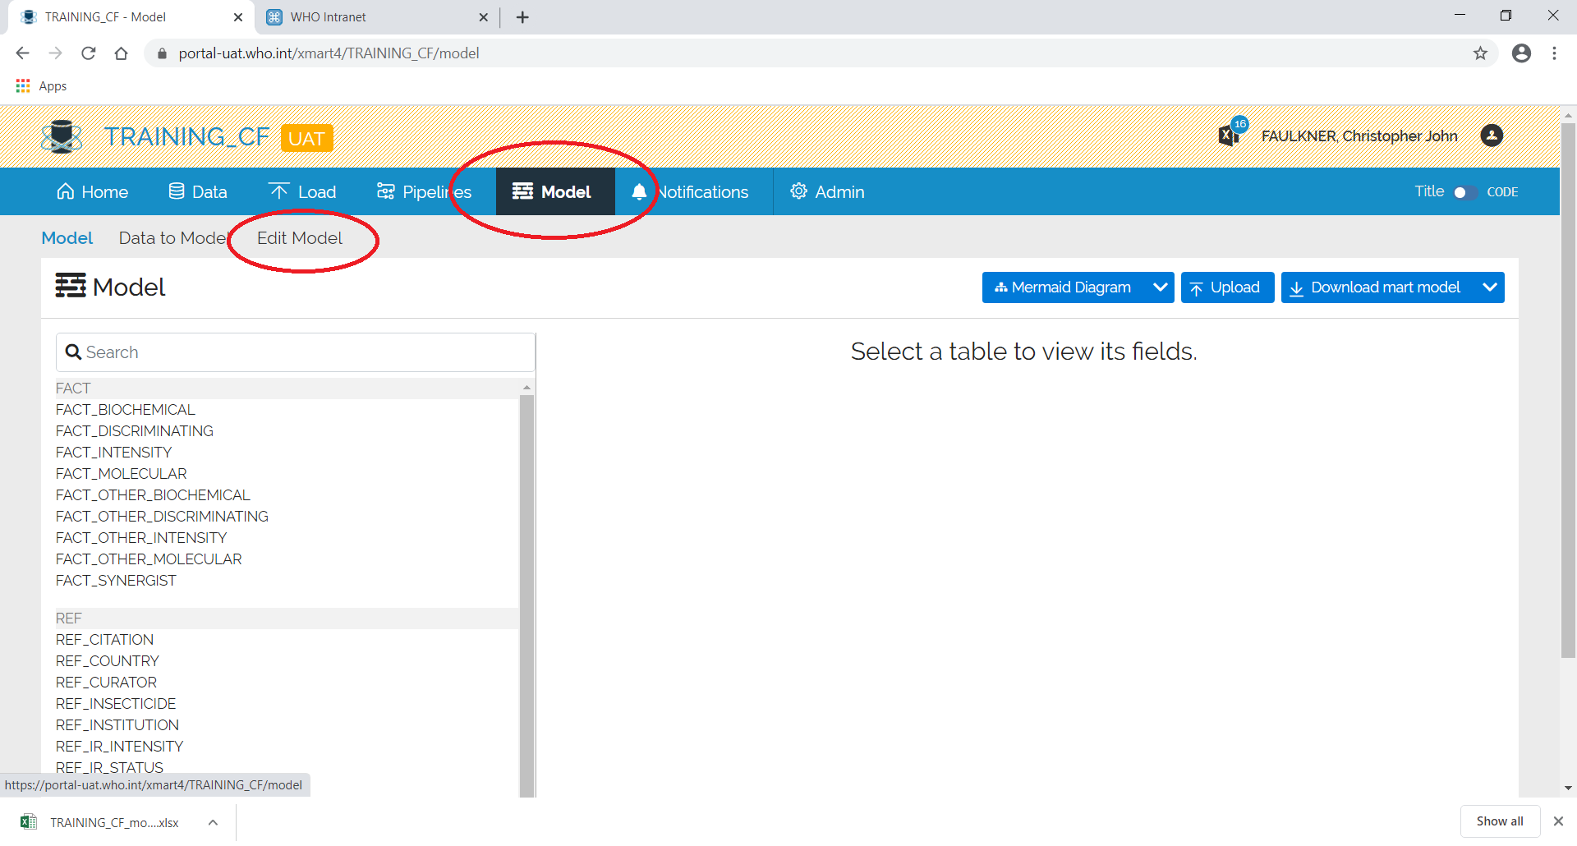Select the FACT_OTHER_BIOCHEMICAL table
Screen dimensions: 1577x846
[x=153, y=495]
